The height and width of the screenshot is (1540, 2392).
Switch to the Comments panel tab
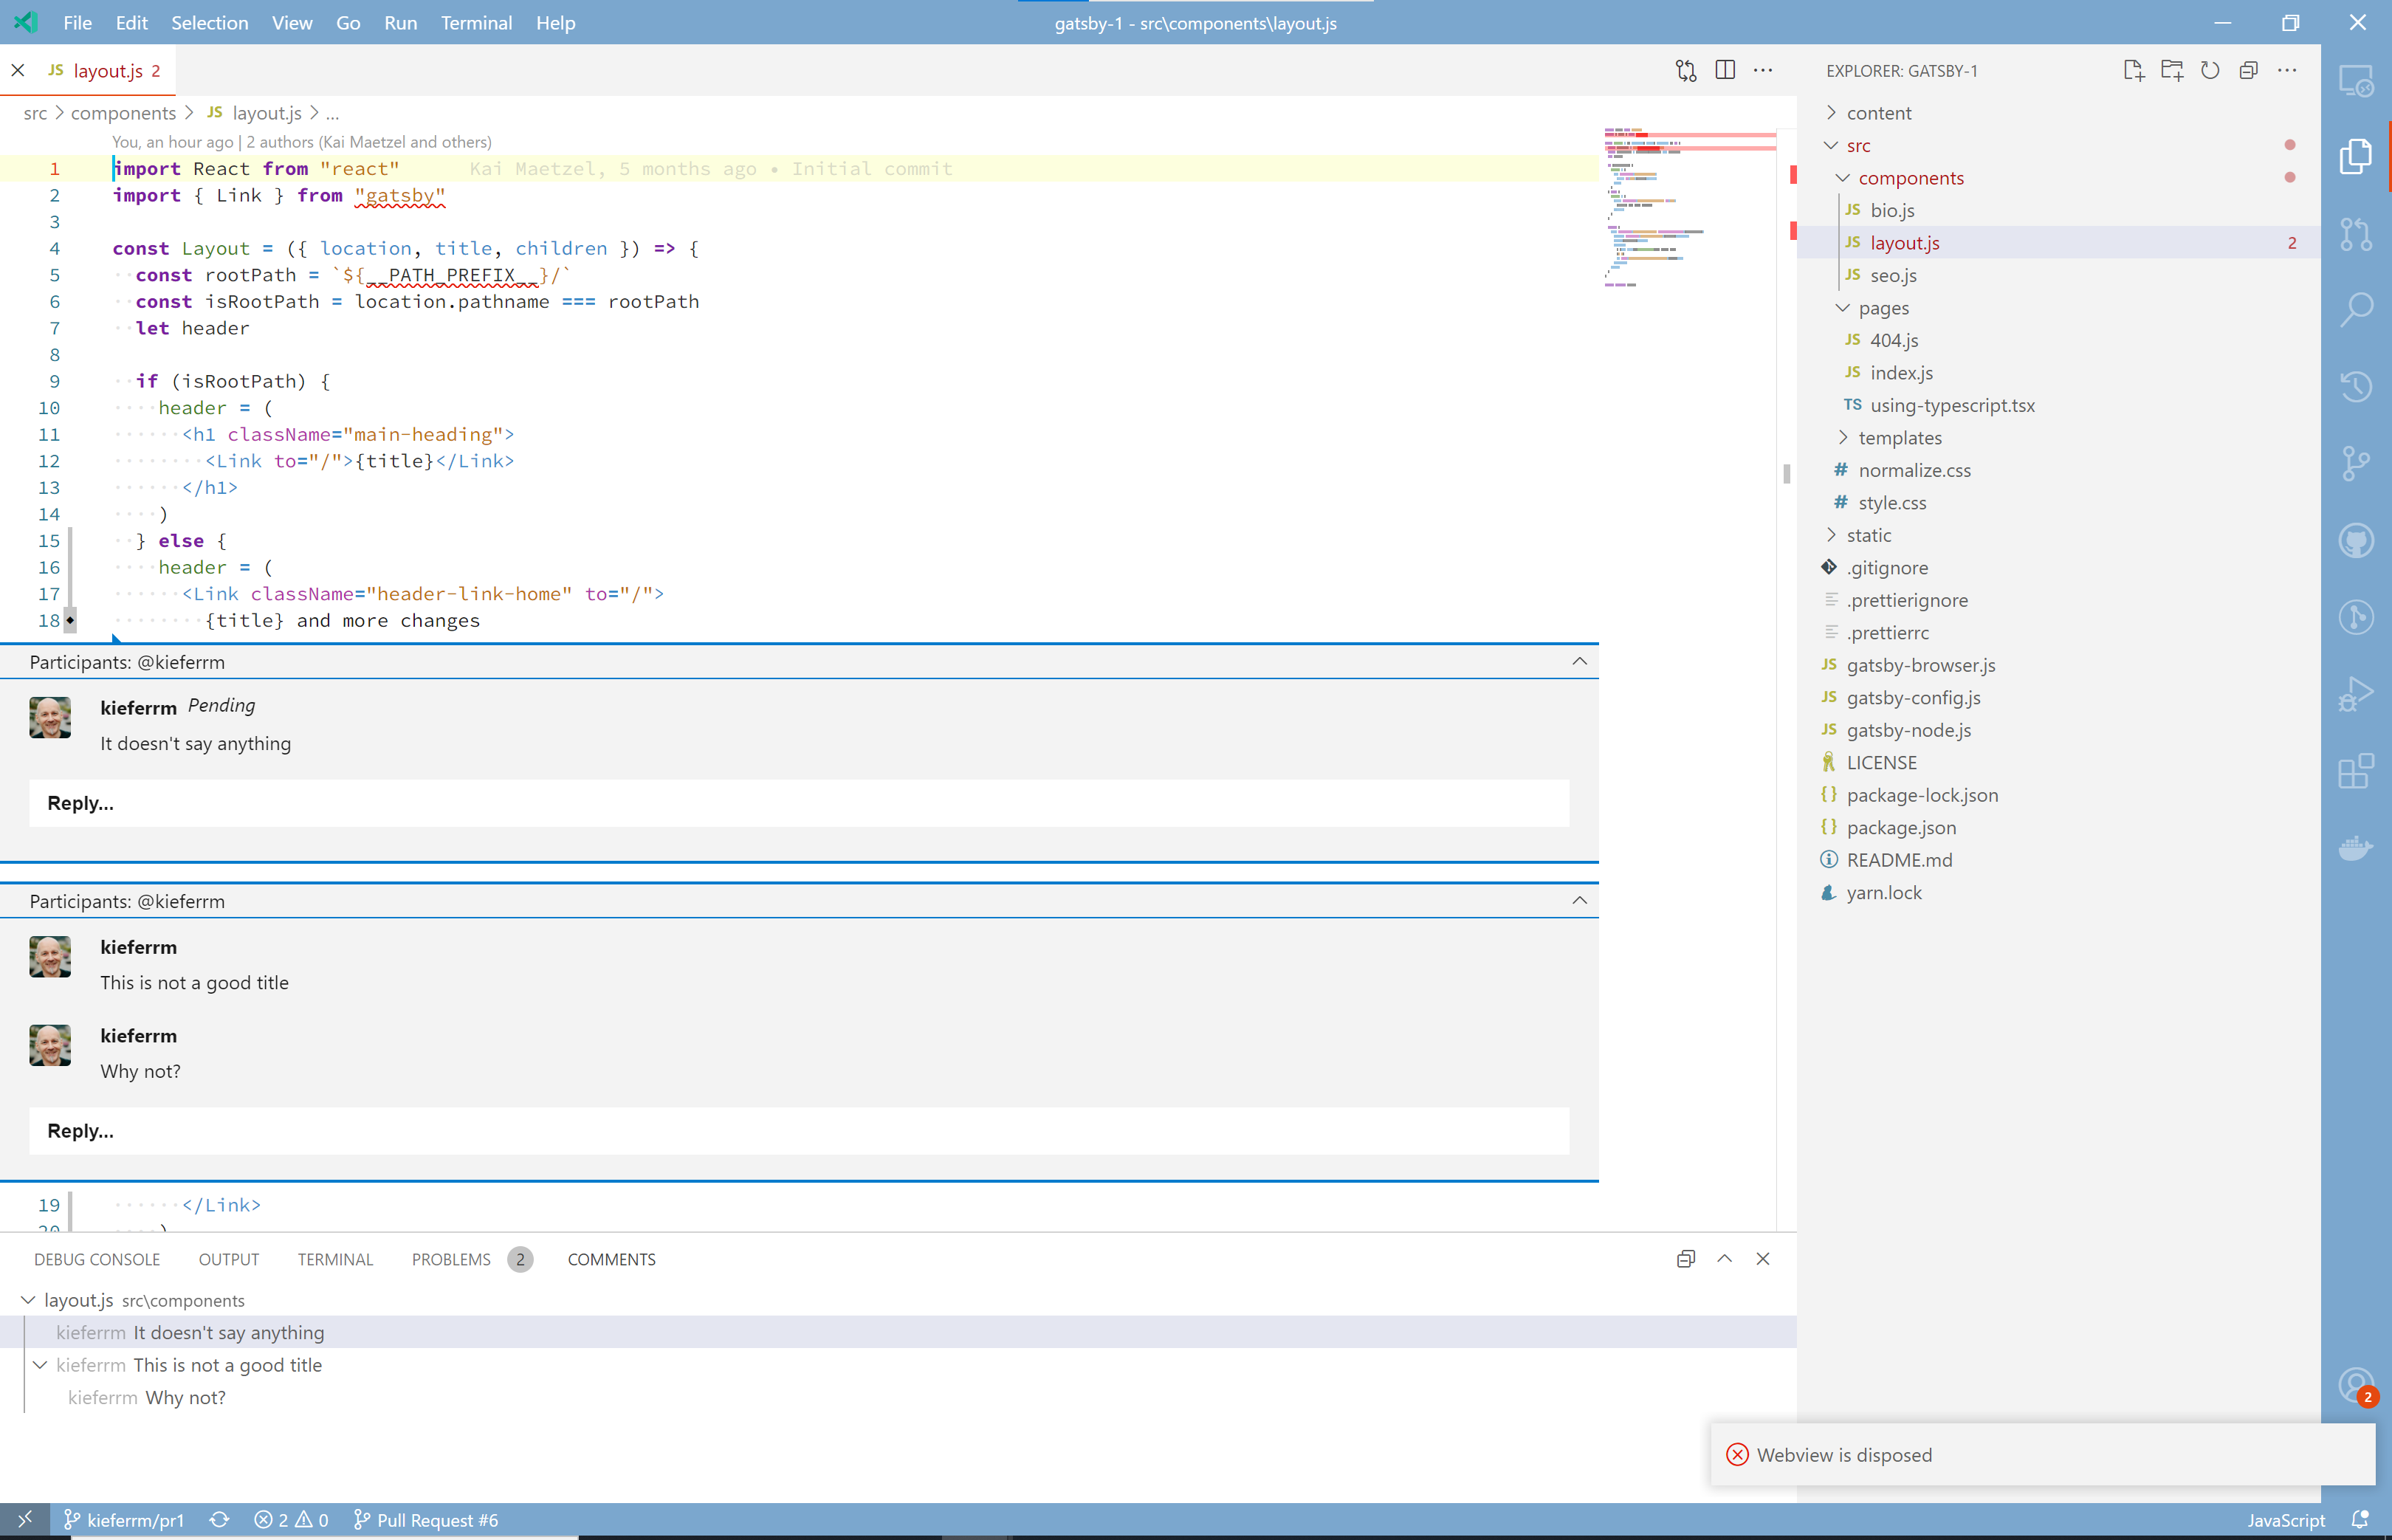coord(611,1259)
